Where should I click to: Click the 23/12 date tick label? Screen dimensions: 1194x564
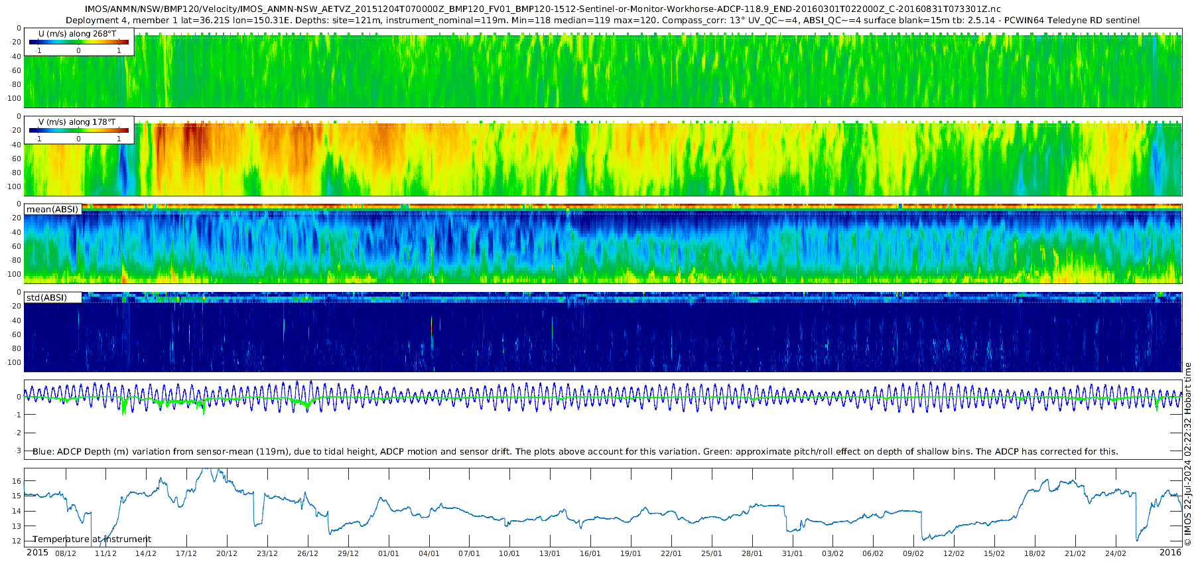pos(267,553)
